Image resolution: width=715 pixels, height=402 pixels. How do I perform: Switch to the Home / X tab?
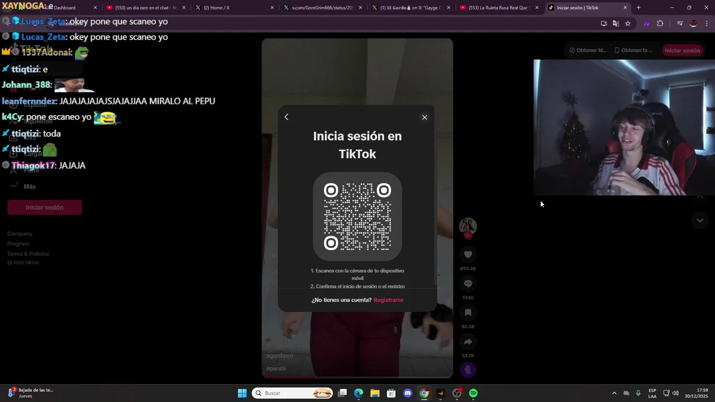(234, 8)
